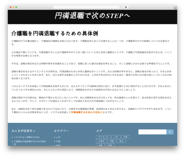The width and height of the screenshot is (185, 157).
Task: Click the 引継ぎ tag
Action: (101, 141)
